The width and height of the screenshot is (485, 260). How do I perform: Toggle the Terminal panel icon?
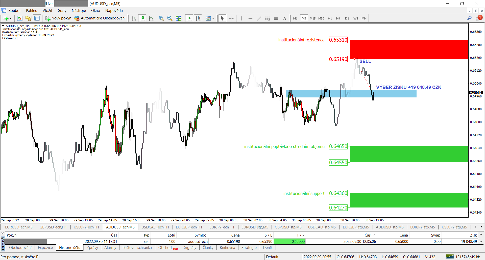37,18
